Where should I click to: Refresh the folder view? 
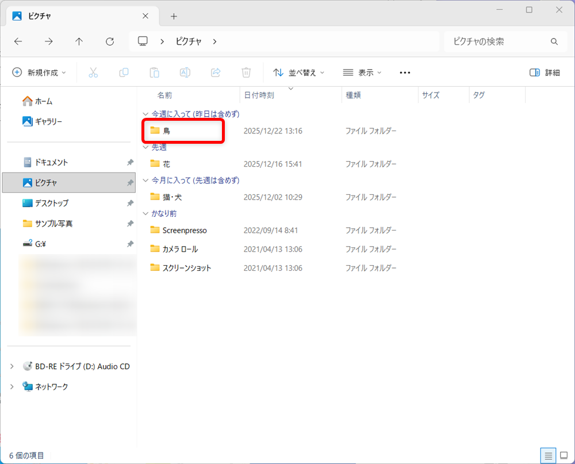point(109,41)
